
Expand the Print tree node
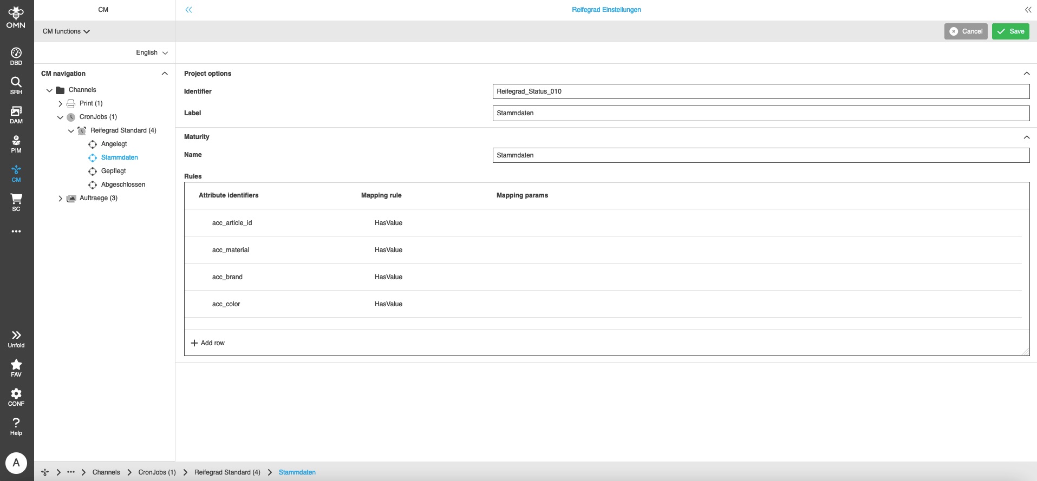pos(60,104)
